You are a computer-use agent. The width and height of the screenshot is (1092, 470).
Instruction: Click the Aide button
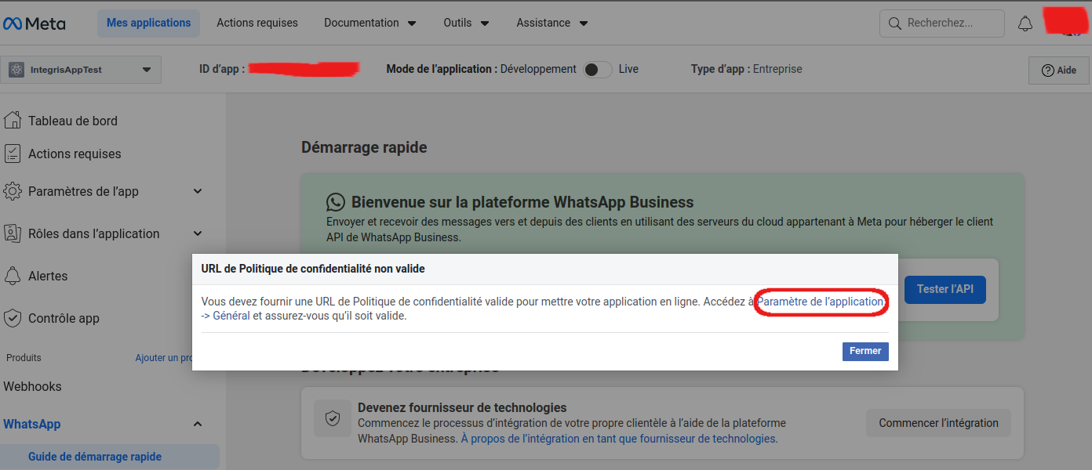[x=1059, y=70]
